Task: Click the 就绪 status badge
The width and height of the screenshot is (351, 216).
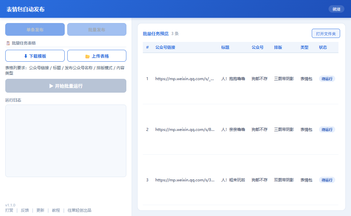Action: (336, 9)
